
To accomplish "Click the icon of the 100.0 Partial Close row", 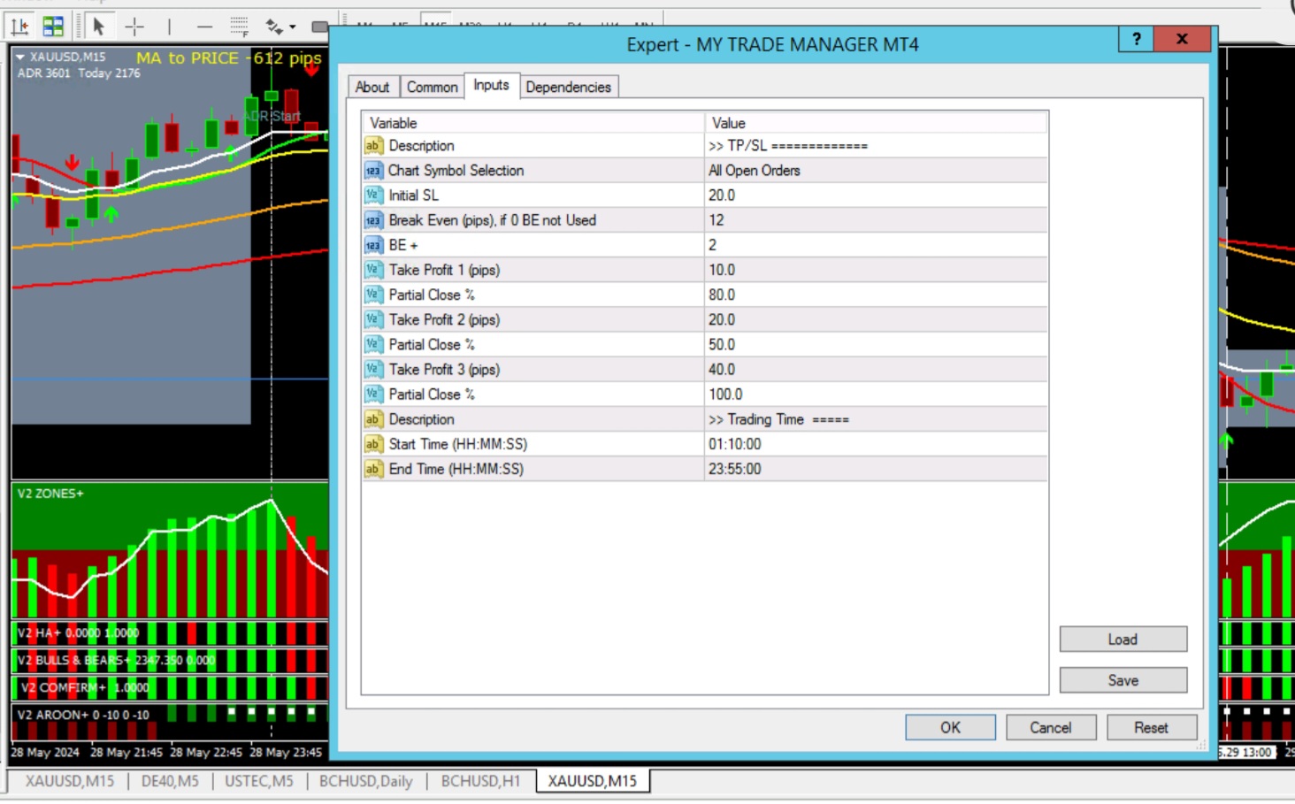I will [x=373, y=394].
